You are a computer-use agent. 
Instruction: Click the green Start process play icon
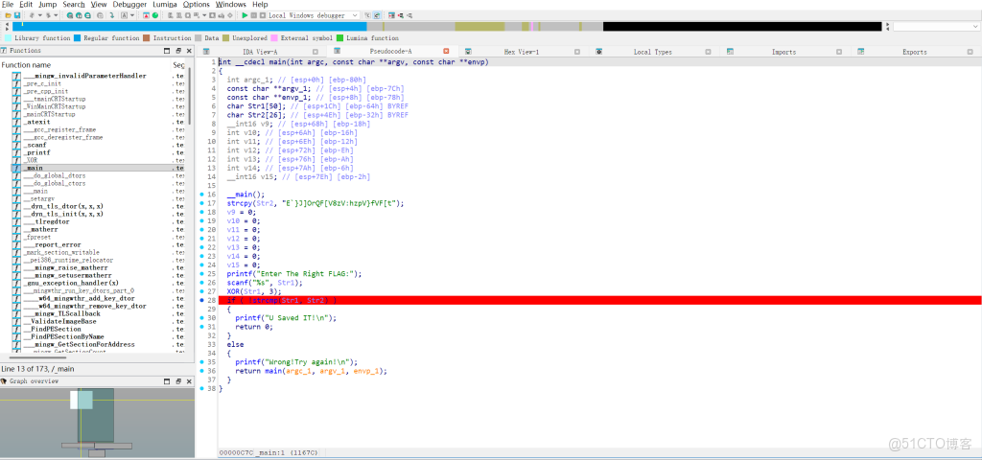[x=245, y=15]
